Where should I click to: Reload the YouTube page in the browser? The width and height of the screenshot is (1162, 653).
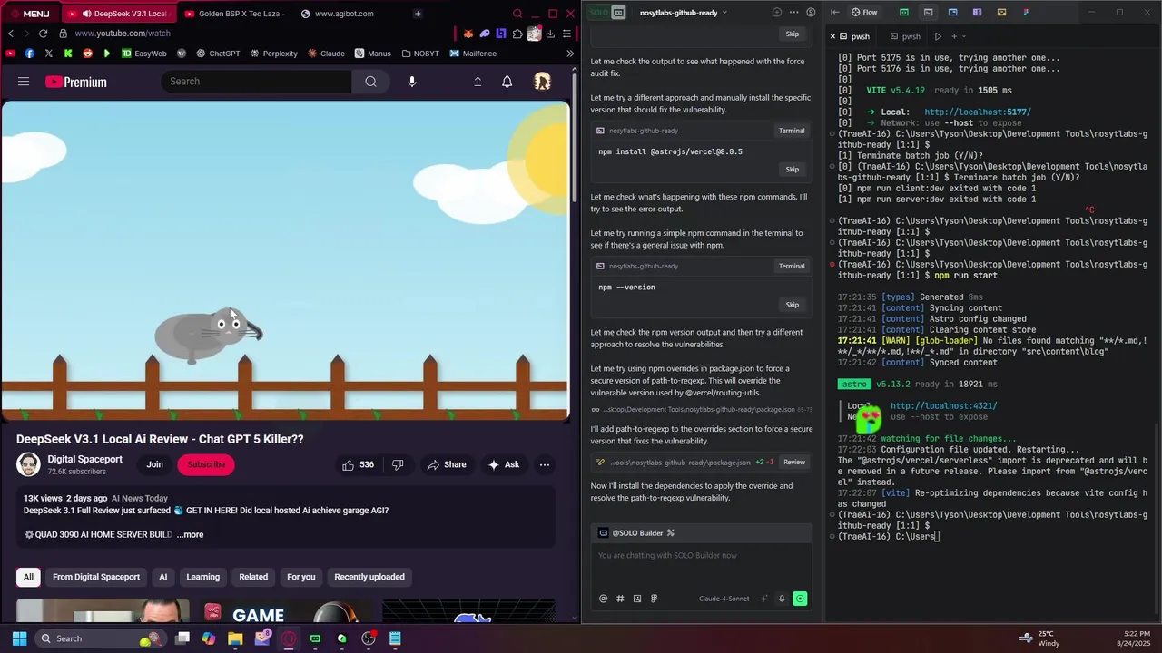[43, 34]
